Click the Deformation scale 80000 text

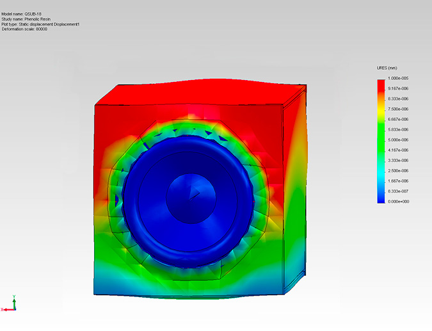pyautogui.click(x=29, y=29)
